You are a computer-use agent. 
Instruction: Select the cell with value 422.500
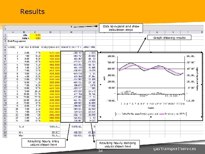click(x=50, y=56)
